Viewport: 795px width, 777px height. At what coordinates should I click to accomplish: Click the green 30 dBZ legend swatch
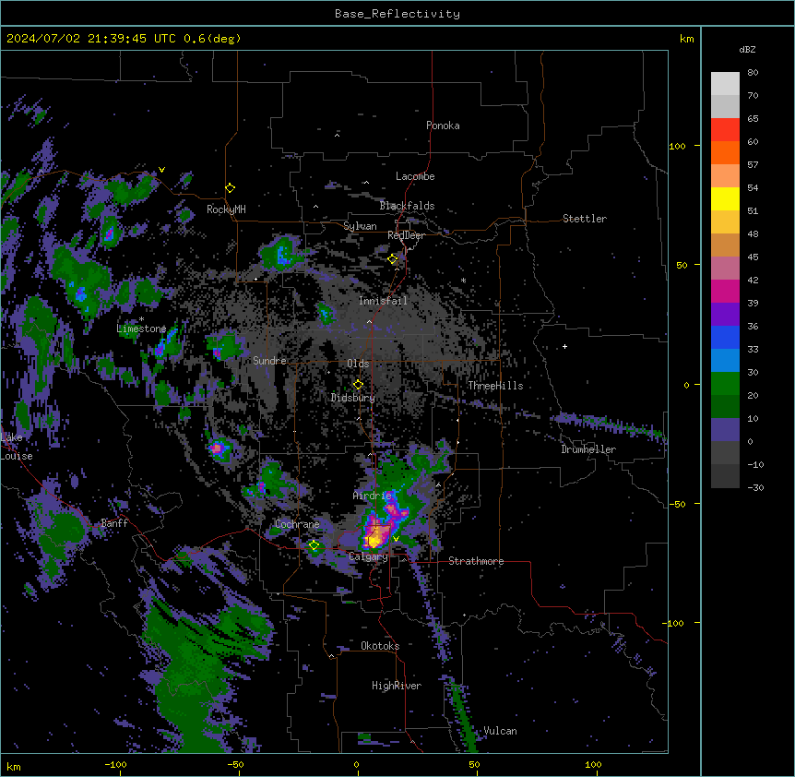(725, 384)
